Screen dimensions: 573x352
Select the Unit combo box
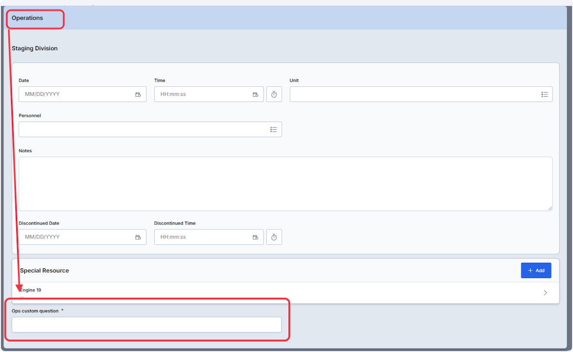(421, 94)
